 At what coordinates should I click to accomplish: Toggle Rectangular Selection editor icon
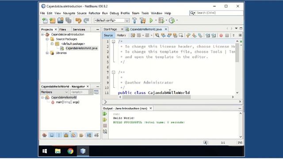pyautogui.click(x=181, y=35)
